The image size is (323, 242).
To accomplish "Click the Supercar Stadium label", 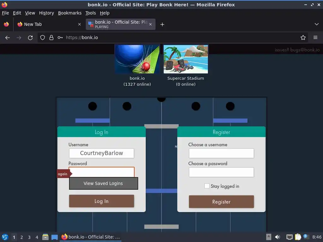I will point(186,78).
